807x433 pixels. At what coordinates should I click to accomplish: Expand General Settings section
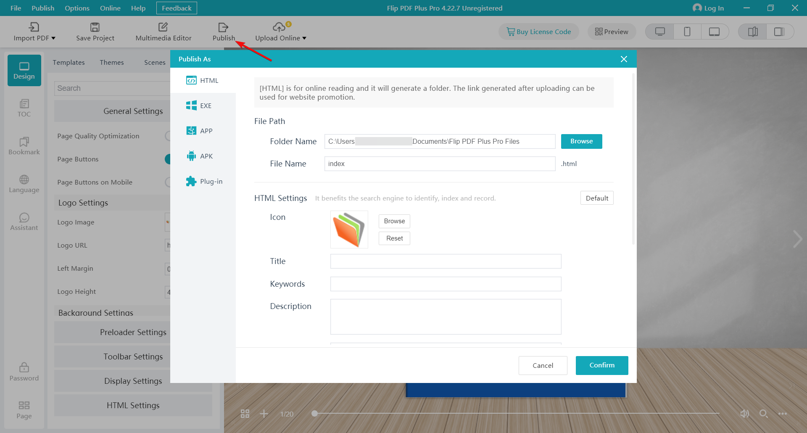133,111
